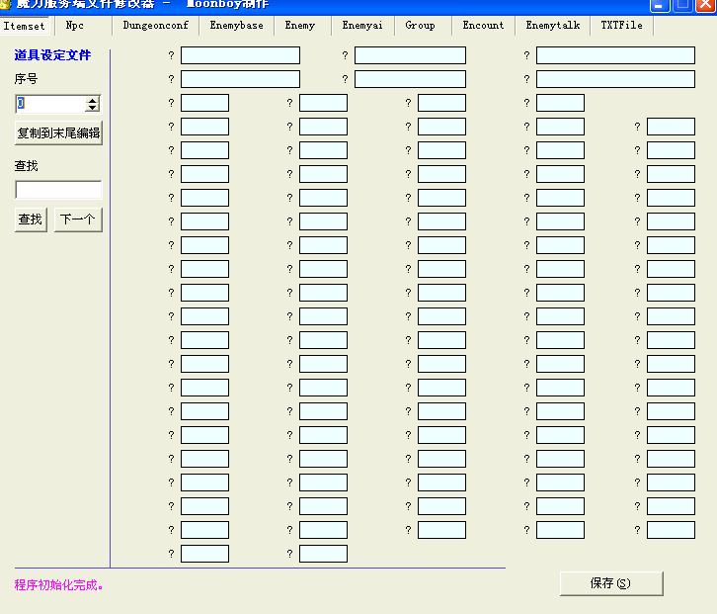Select the Itemset tab

coord(25,26)
